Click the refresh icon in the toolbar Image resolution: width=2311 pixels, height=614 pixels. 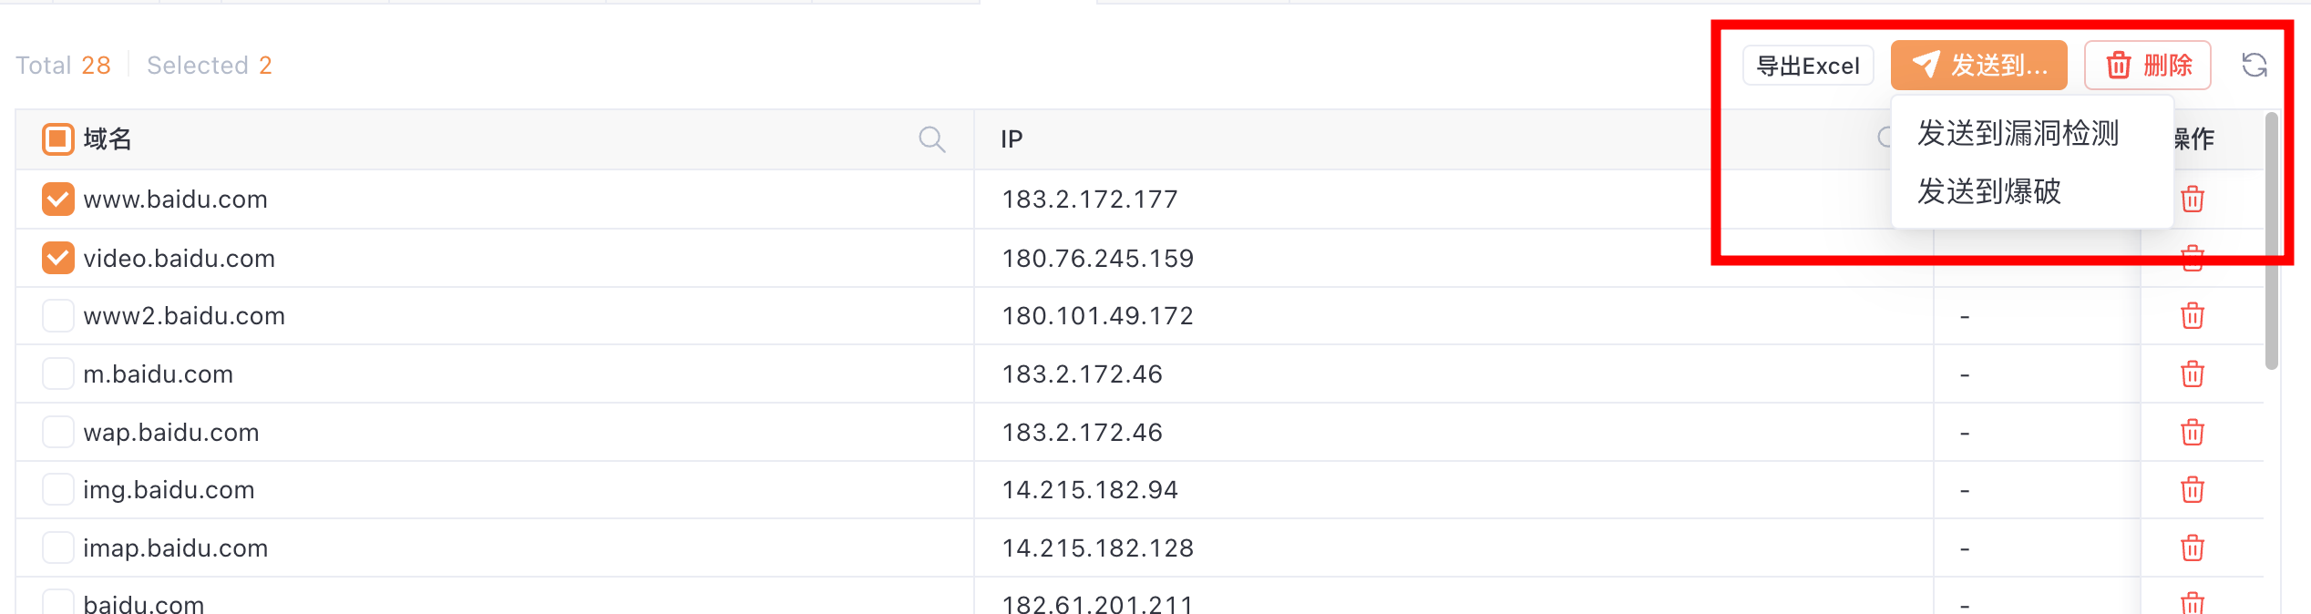2254,65
